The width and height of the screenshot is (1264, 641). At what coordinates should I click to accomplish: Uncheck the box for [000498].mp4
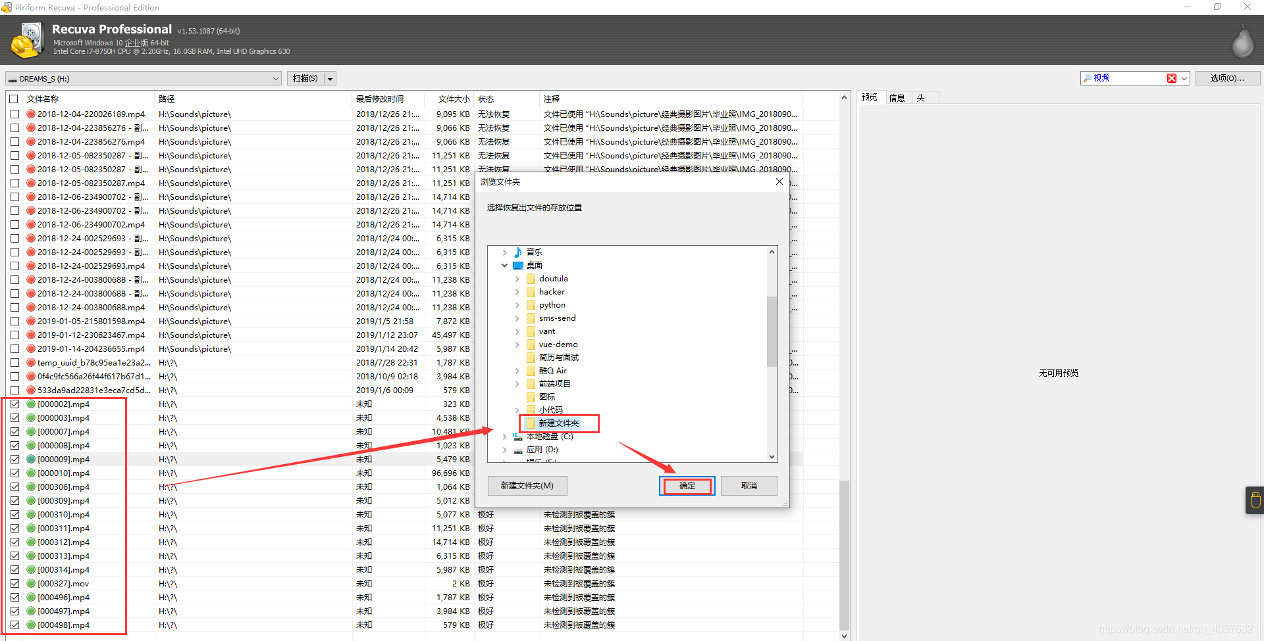(x=14, y=625)
